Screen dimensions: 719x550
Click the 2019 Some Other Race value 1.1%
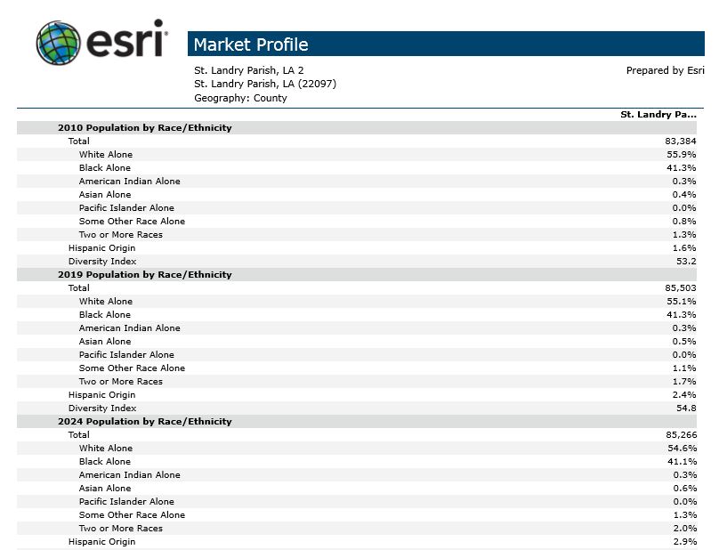(x=684, y=368)
